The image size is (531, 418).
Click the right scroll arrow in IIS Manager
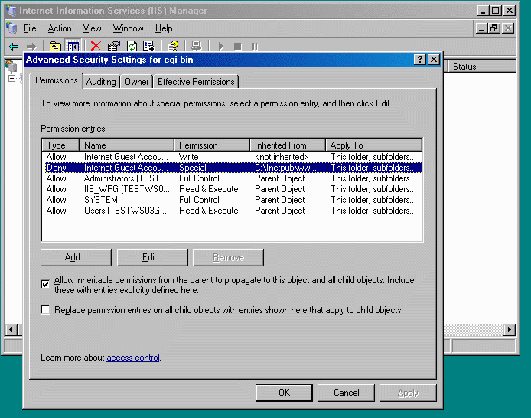coord(510,329)
